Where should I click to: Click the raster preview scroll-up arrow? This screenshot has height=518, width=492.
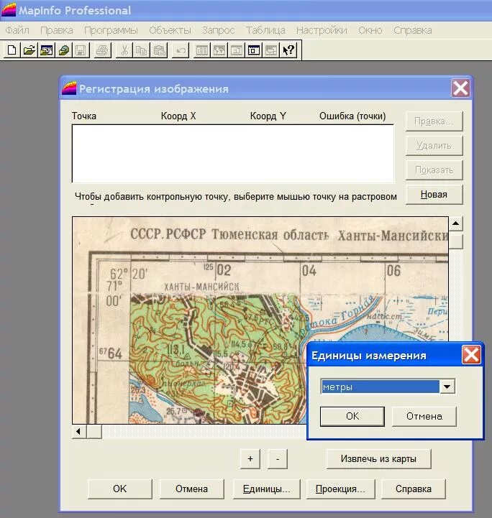455,223
